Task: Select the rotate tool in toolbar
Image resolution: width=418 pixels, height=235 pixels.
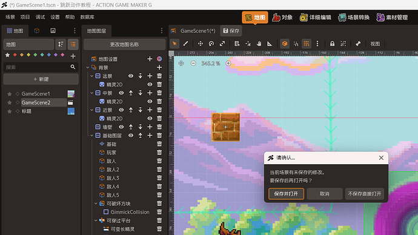Action: coord(211,44)
